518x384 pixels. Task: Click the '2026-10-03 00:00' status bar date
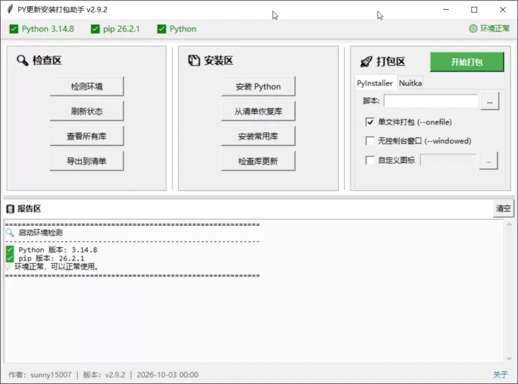[167, 375]
